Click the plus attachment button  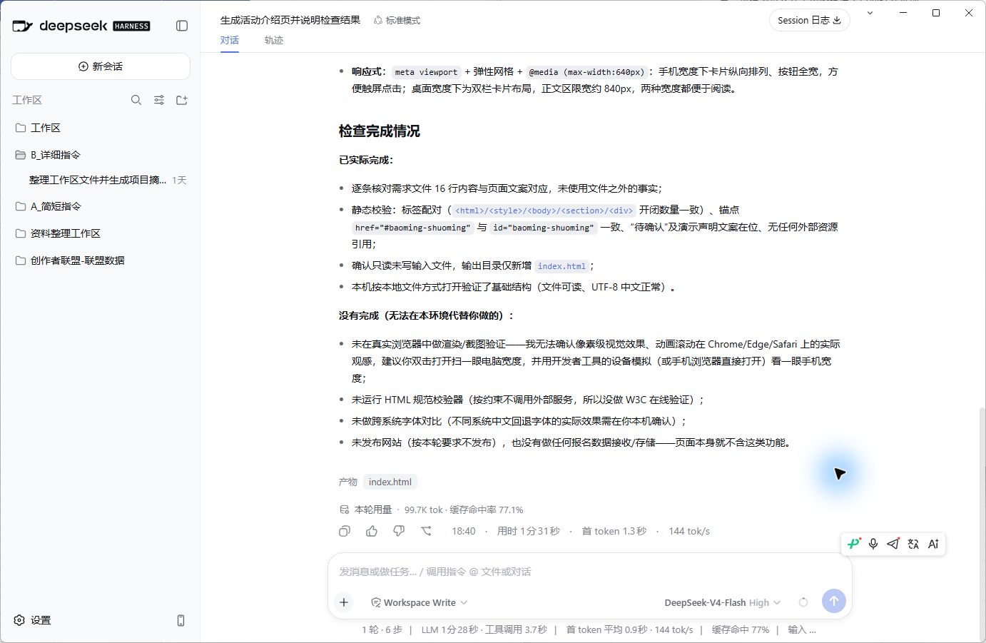344,602
